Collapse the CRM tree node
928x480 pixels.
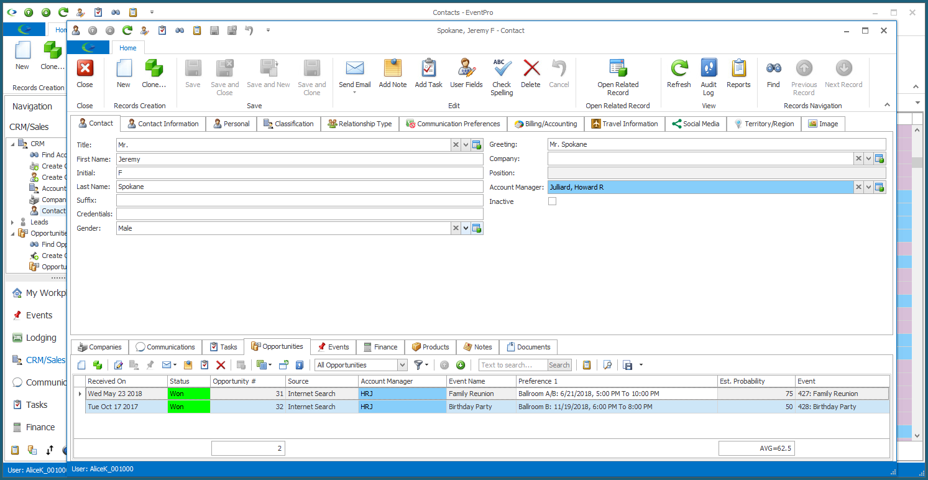[x=12, y=144]
